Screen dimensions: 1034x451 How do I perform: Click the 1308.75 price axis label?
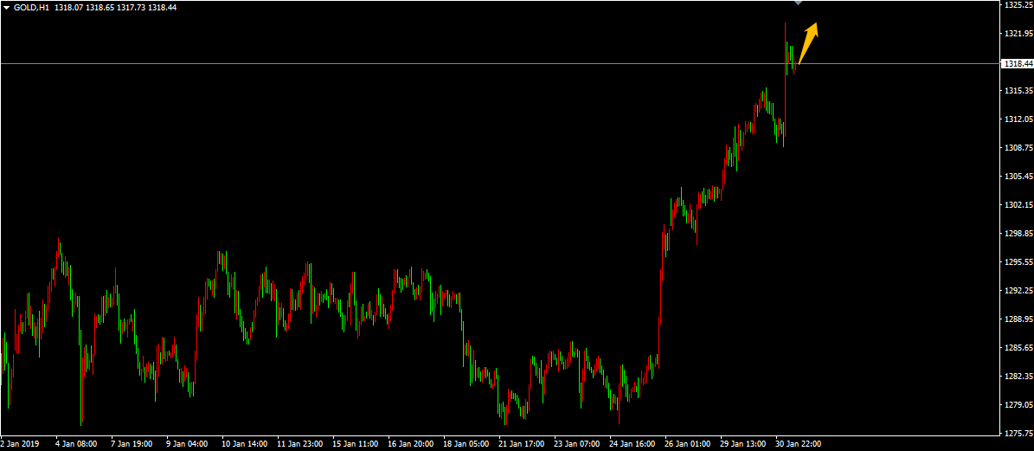tap(1018, 148)
